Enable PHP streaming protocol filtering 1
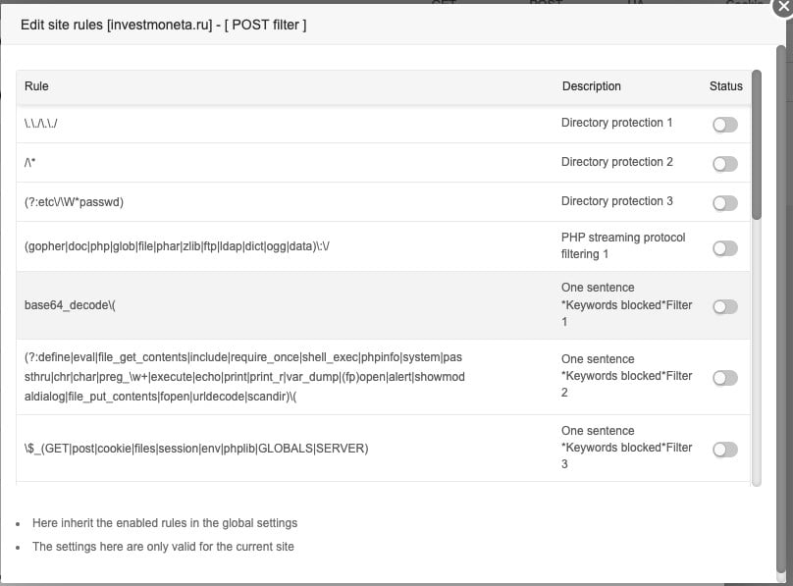Viewport: 793px width, 586px height. [x=724, y=248]
